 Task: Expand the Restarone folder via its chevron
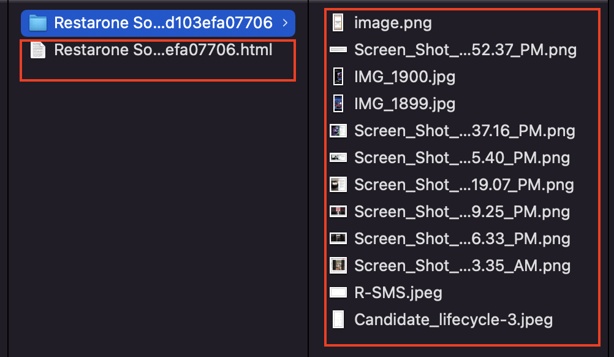pos(285,23)
